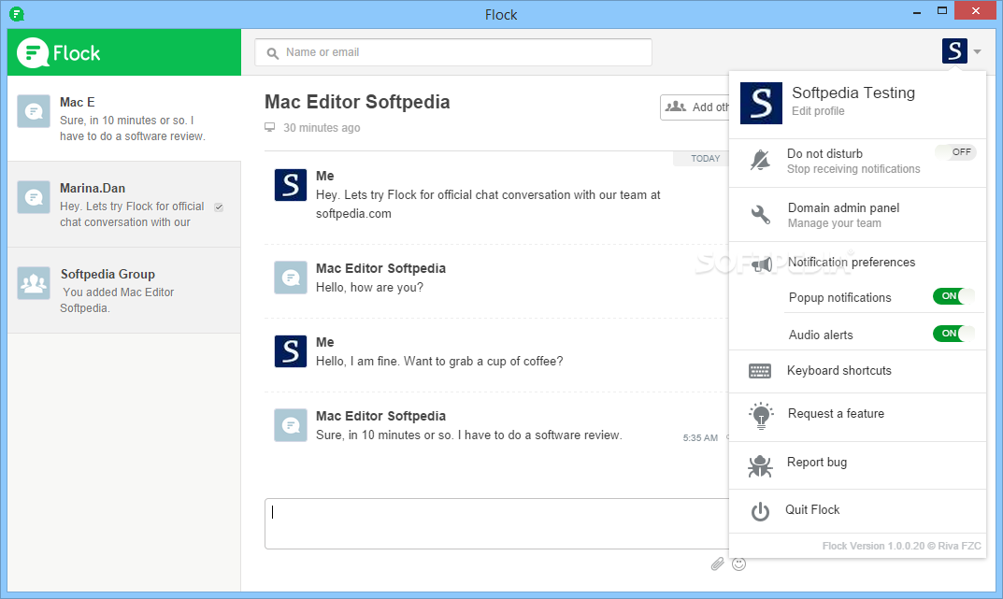Select Report bug menu item
Image resolution: width=1003 pixels, height=599 pixels.
point(857,465)
